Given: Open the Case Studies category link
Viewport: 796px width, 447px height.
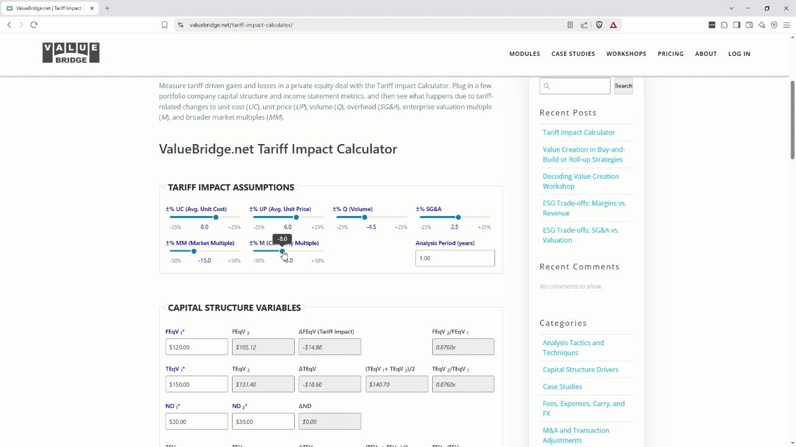Looking at the screenshot, I should [562, 387].
